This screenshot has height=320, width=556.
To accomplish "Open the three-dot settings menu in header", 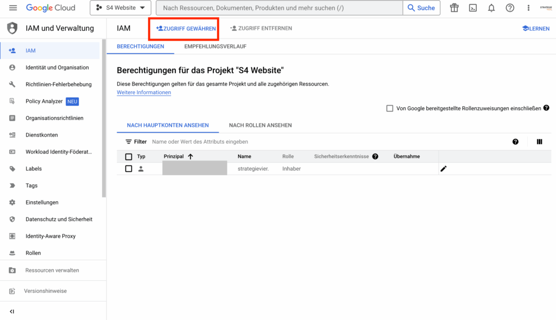I will tap(528, 8).
